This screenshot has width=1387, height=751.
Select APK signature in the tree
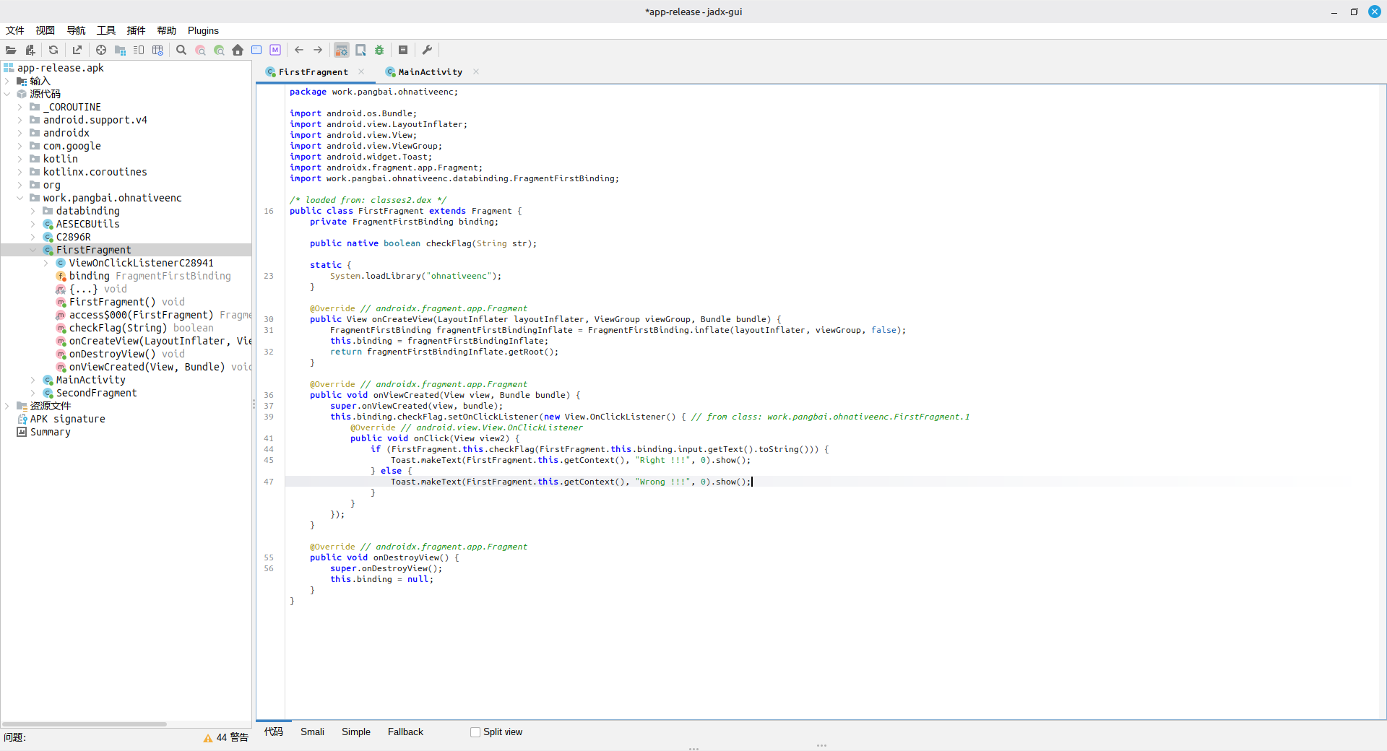(67, 419)
